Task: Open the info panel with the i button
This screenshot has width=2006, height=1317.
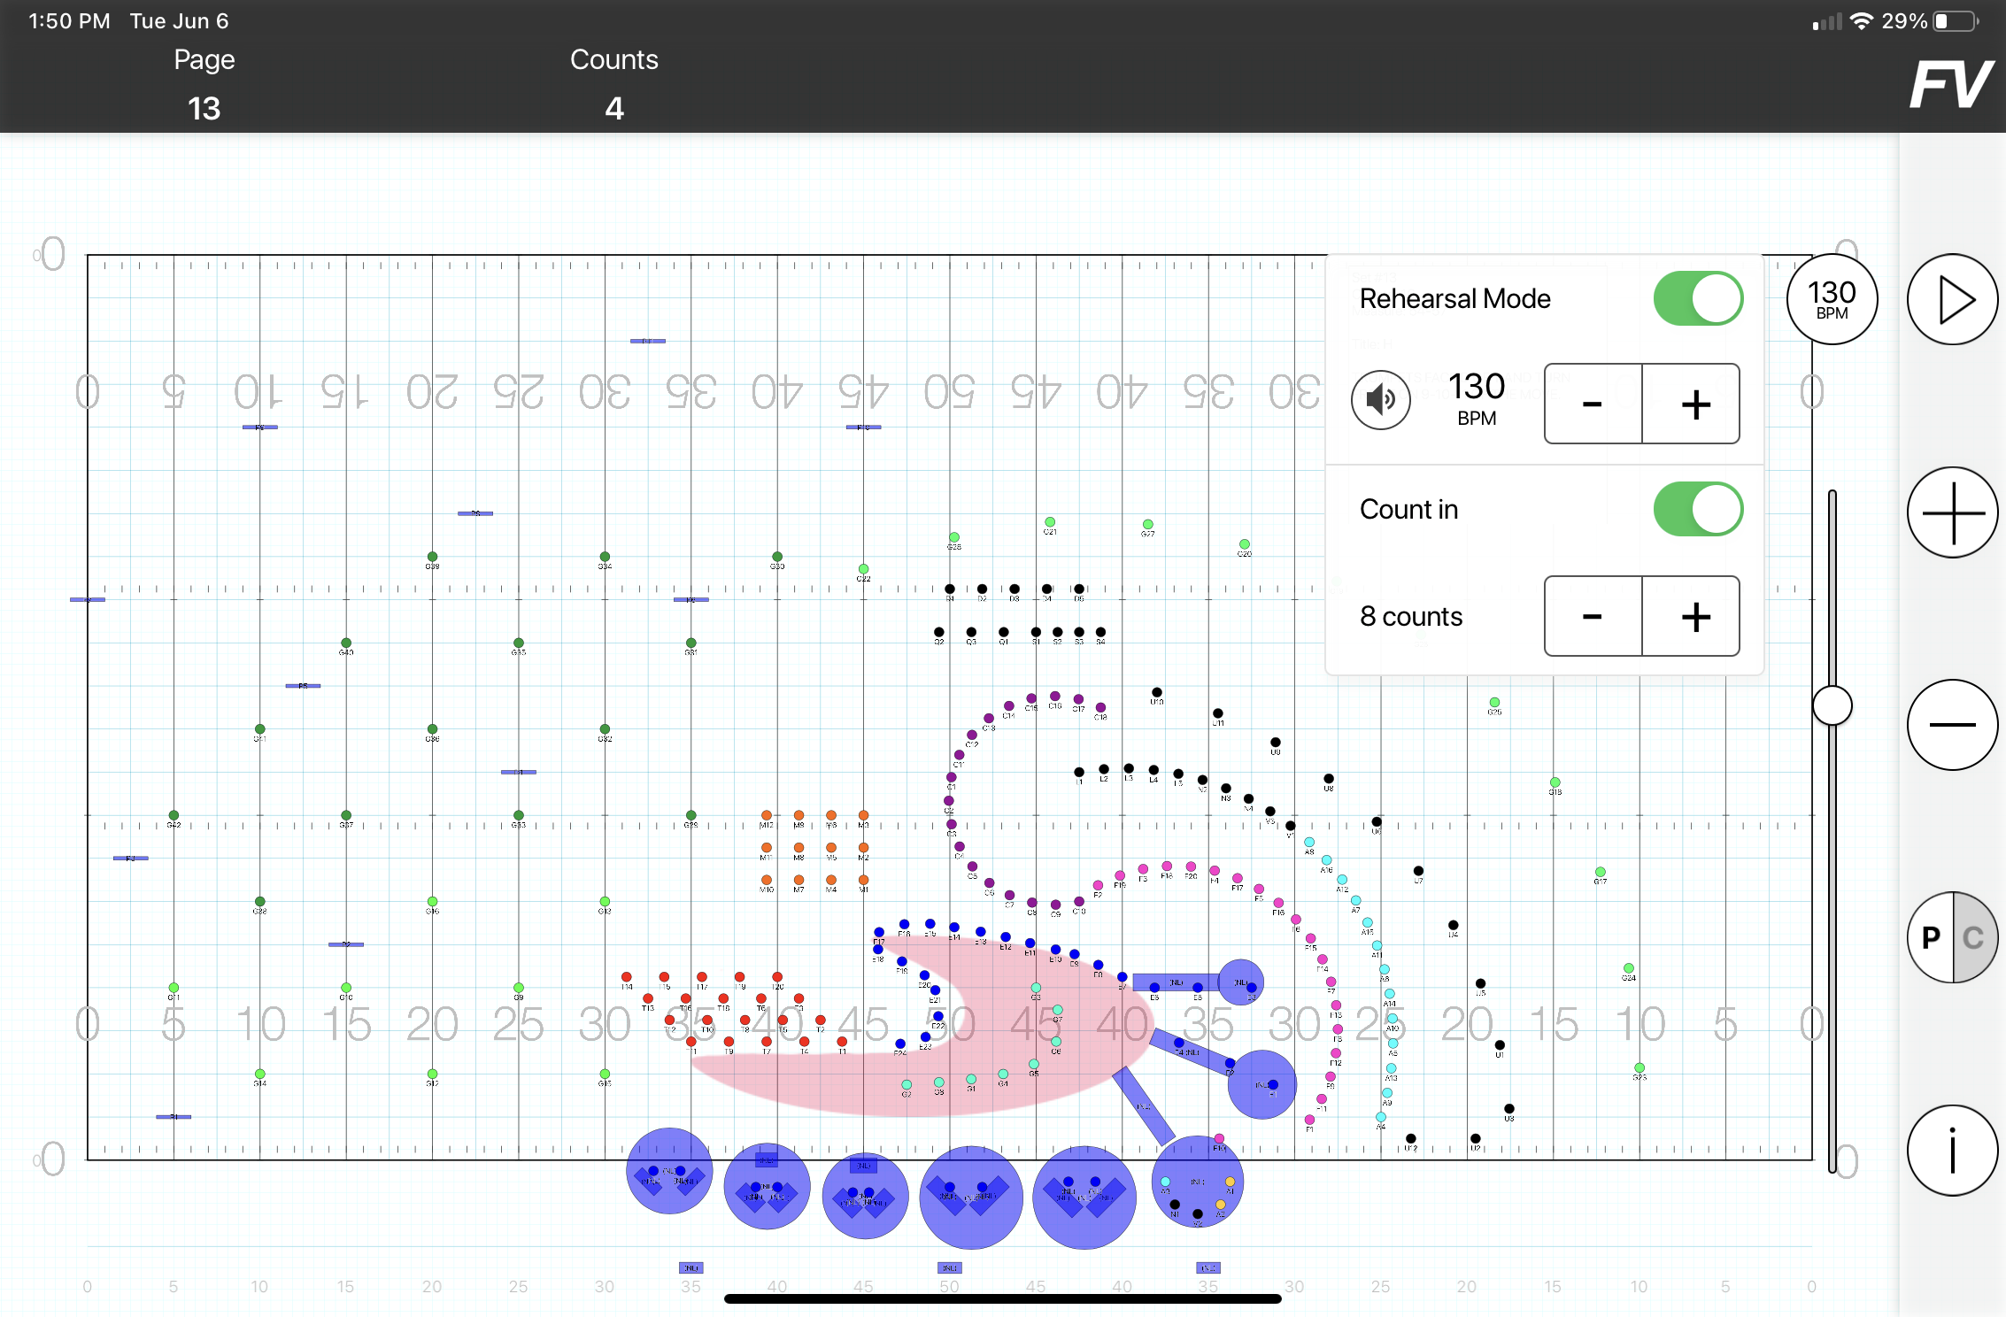Action: (x=1952, y=1150)
